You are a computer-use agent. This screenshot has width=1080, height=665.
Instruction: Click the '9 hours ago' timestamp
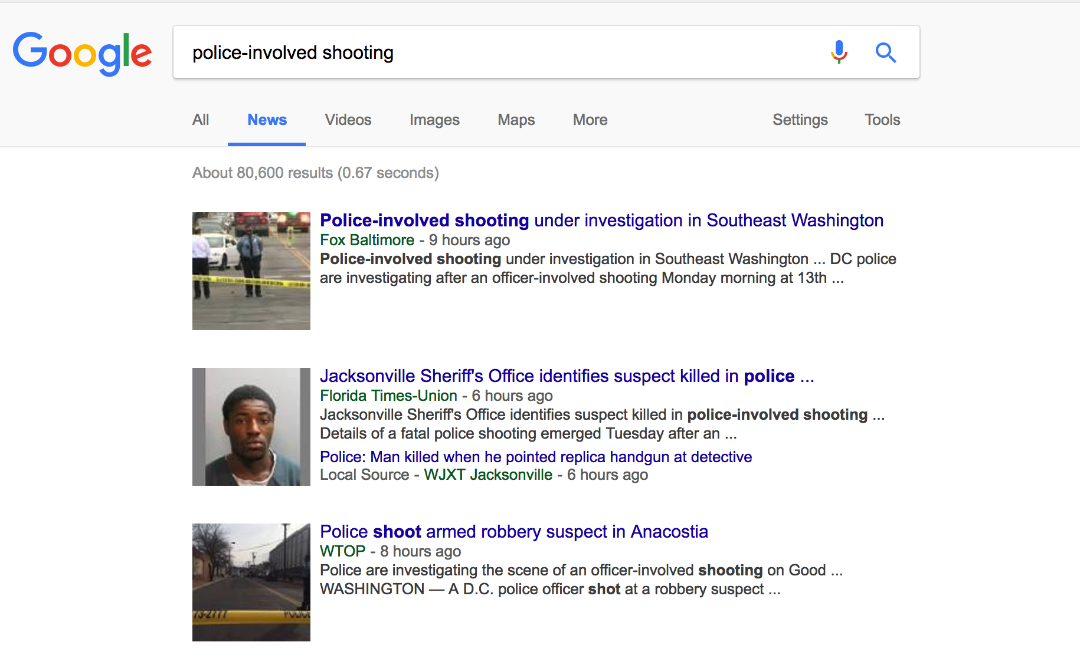[469, 240]
